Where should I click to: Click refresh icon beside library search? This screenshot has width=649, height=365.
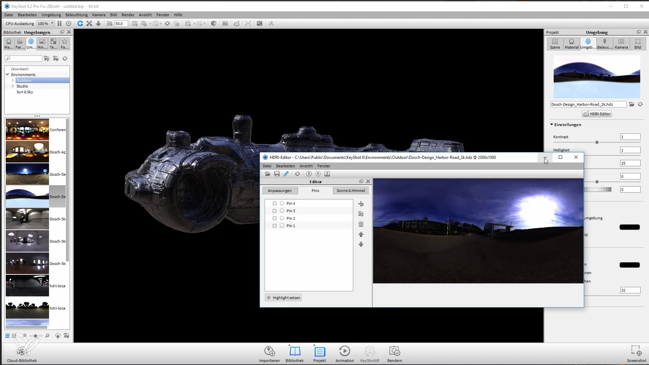(x=65, y=58)
